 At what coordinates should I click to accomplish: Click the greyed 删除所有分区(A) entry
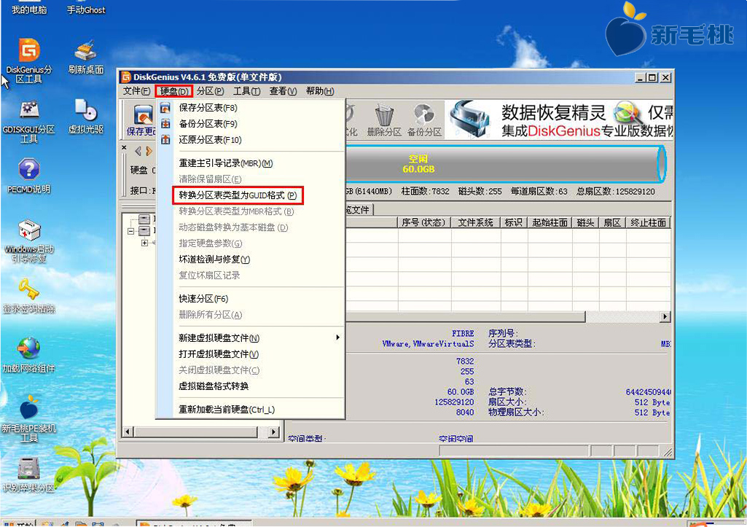pos(251,314)
